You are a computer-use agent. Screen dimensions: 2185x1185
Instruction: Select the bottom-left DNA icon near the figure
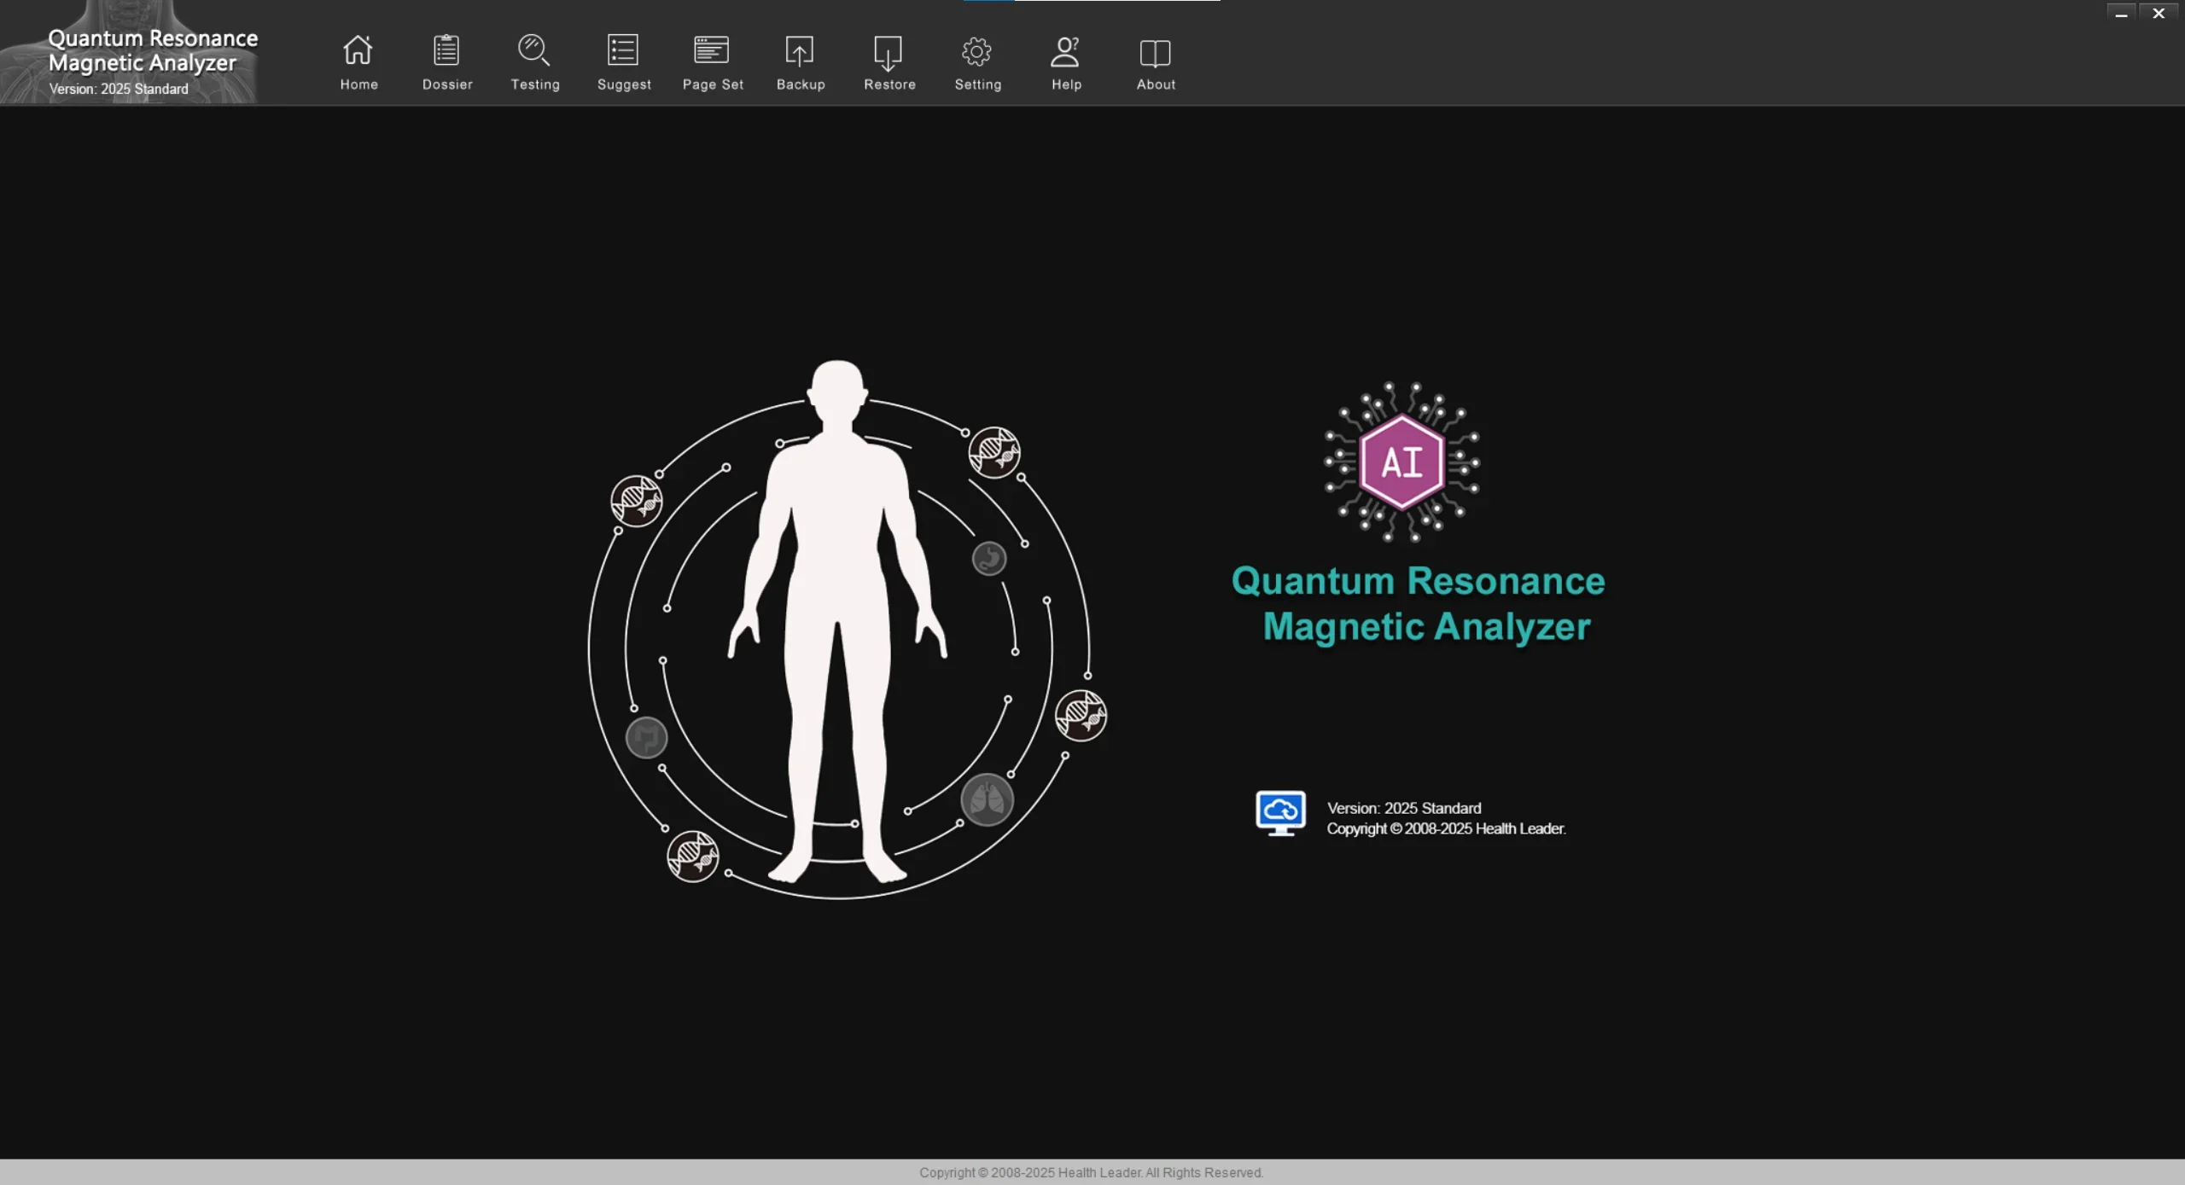(x=691, y=857)
